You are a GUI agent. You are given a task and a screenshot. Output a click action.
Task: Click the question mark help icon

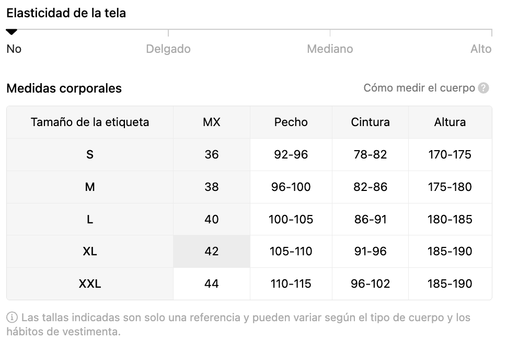(x=483, y=88)
